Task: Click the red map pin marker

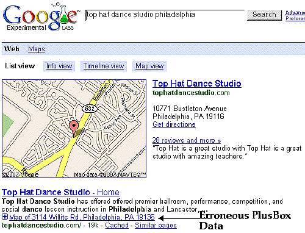Action: pos(74,128)
